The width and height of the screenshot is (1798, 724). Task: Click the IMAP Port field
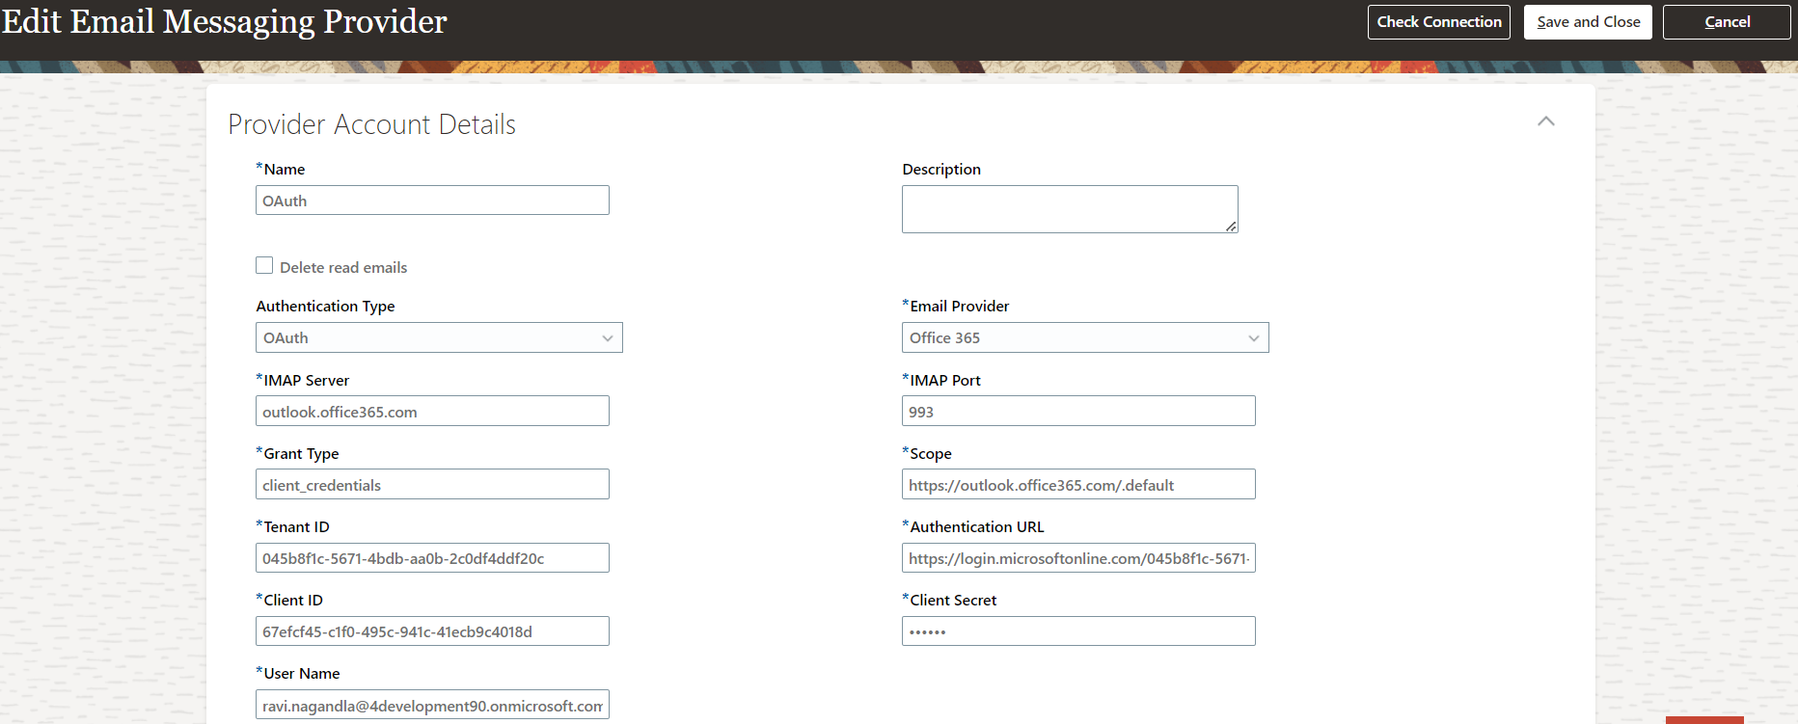(x=1077, y=412)
